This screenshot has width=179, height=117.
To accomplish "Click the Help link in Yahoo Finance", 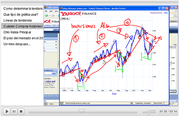I will coord(166,13).
